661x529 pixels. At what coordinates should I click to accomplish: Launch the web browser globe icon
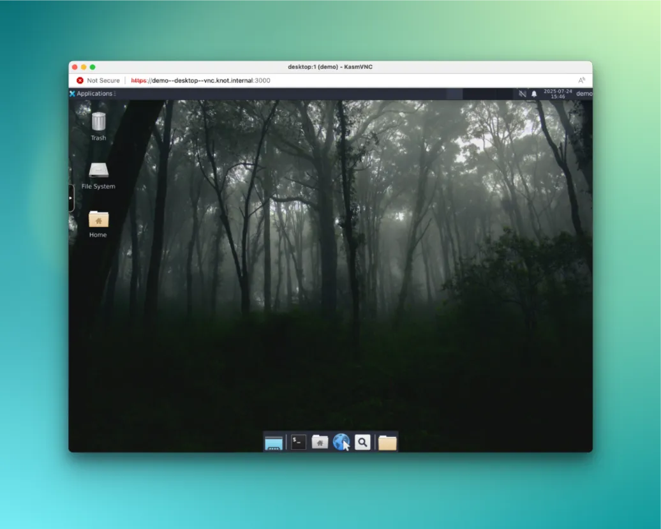[341, 442]
